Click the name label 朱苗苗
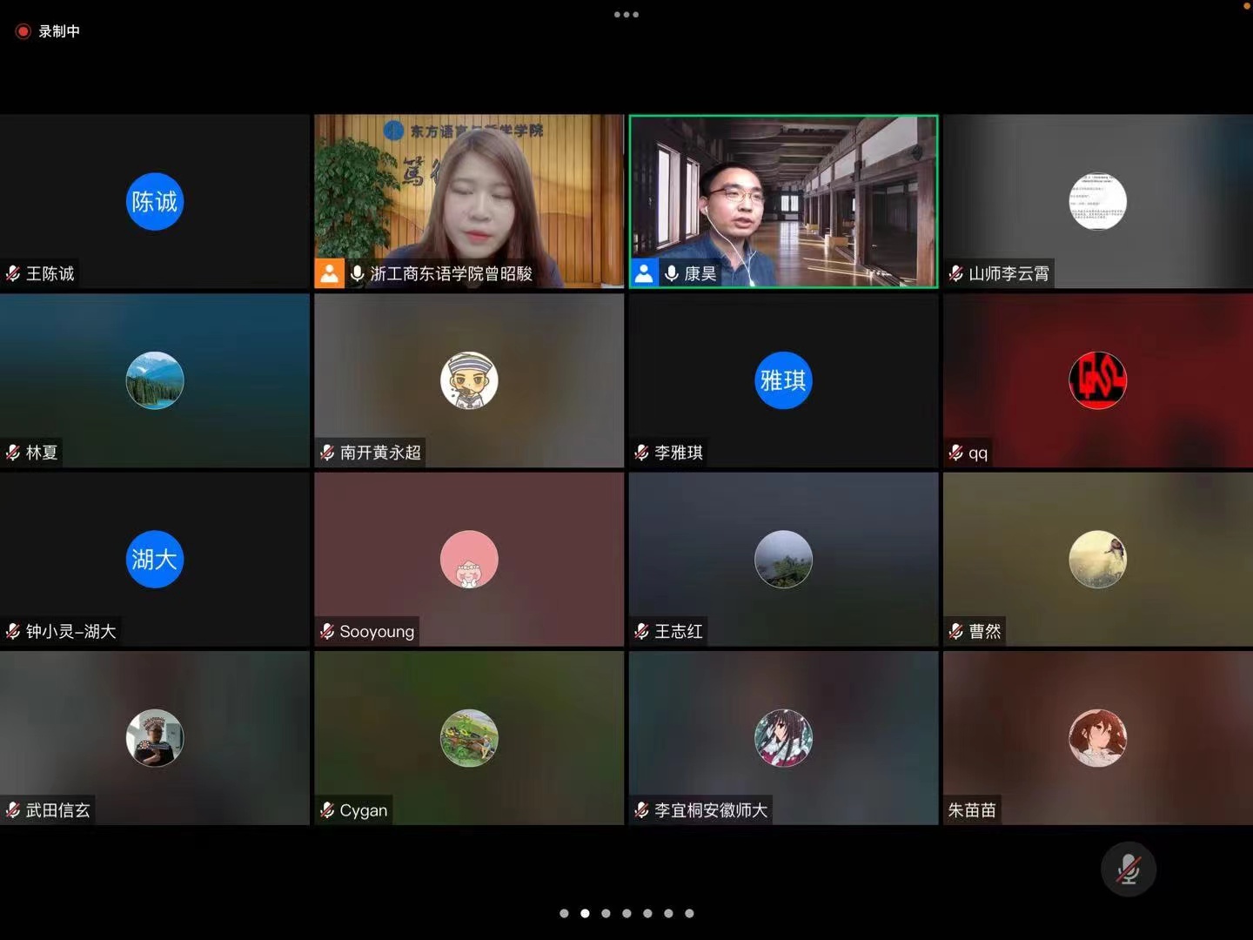Image resolution: width=1253 pixels, height=940 pixels. [x=972, y=810]
